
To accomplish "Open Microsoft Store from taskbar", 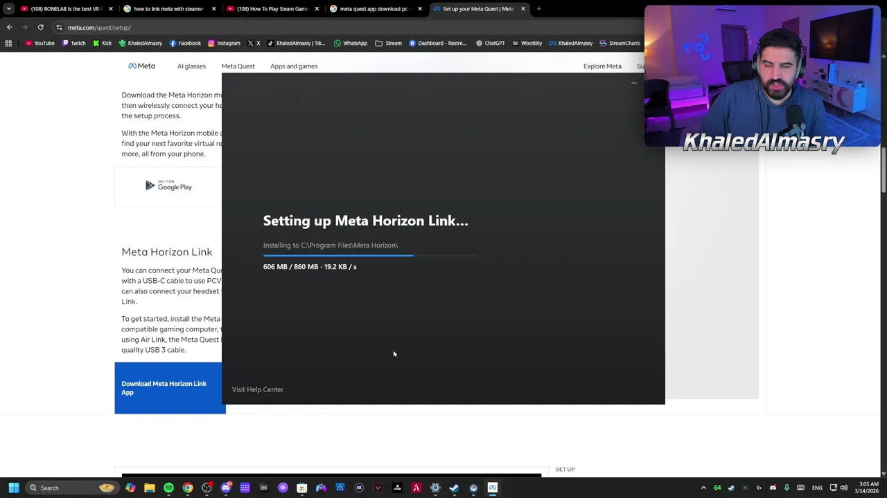I will (301, 488).
